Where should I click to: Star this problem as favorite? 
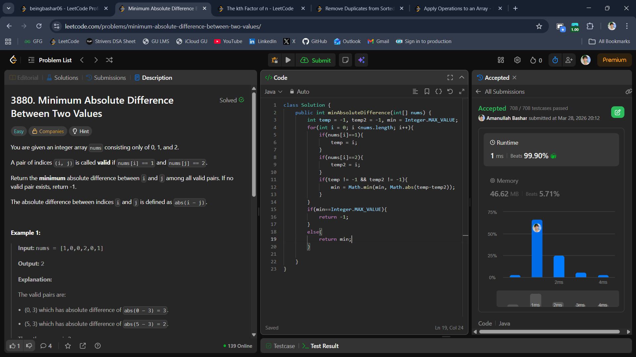68,346
